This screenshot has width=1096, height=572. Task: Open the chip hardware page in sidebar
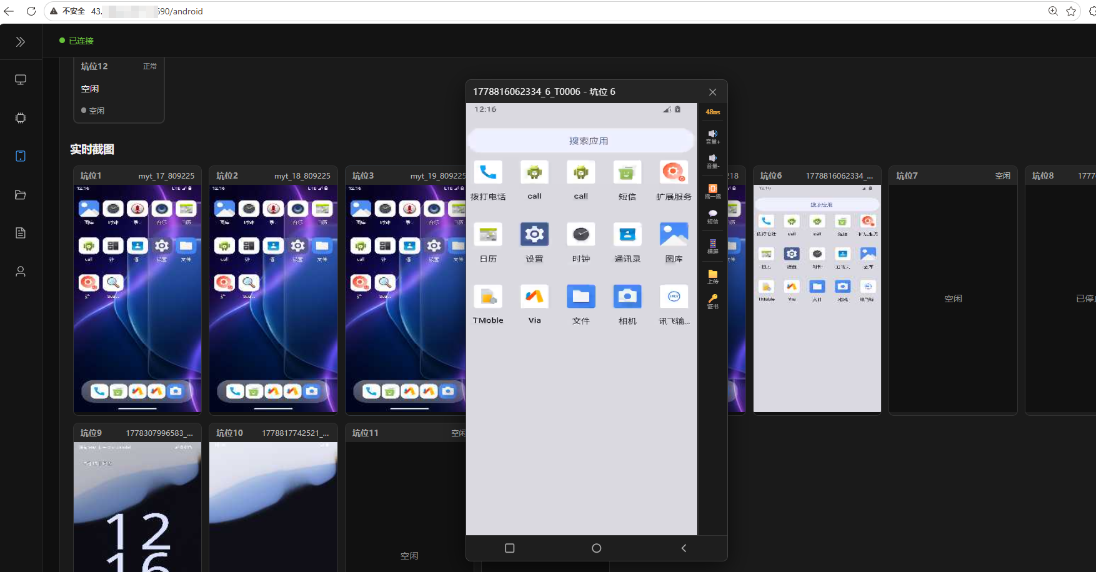[21, 118]
